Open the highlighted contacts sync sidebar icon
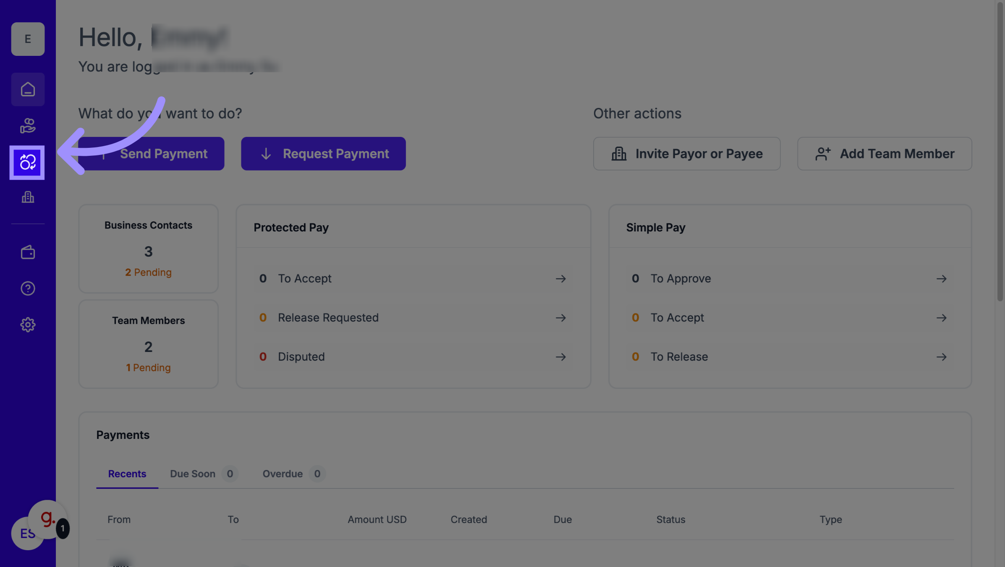 click(27, 163)
